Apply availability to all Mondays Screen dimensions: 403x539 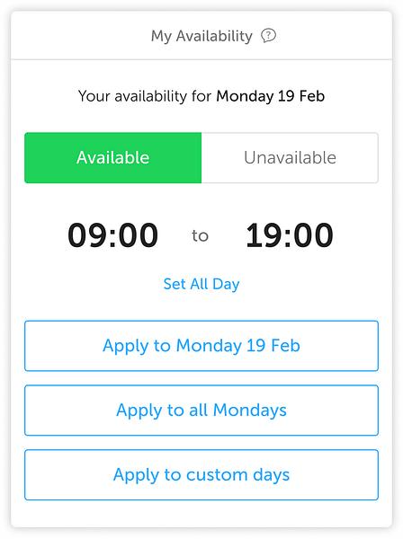(x=201, y=411)
